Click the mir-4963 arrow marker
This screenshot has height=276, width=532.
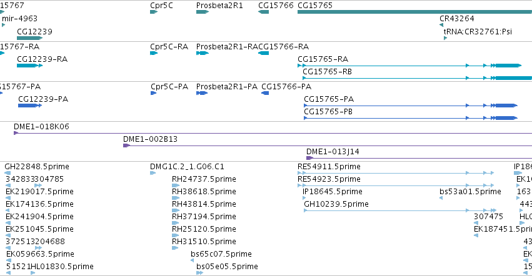pos(3,25)
